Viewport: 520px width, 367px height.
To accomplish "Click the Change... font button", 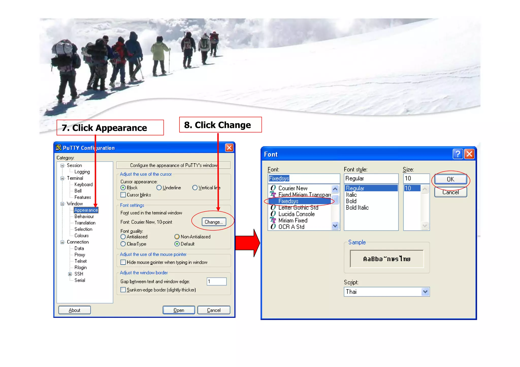I will [x=214, y=222].
